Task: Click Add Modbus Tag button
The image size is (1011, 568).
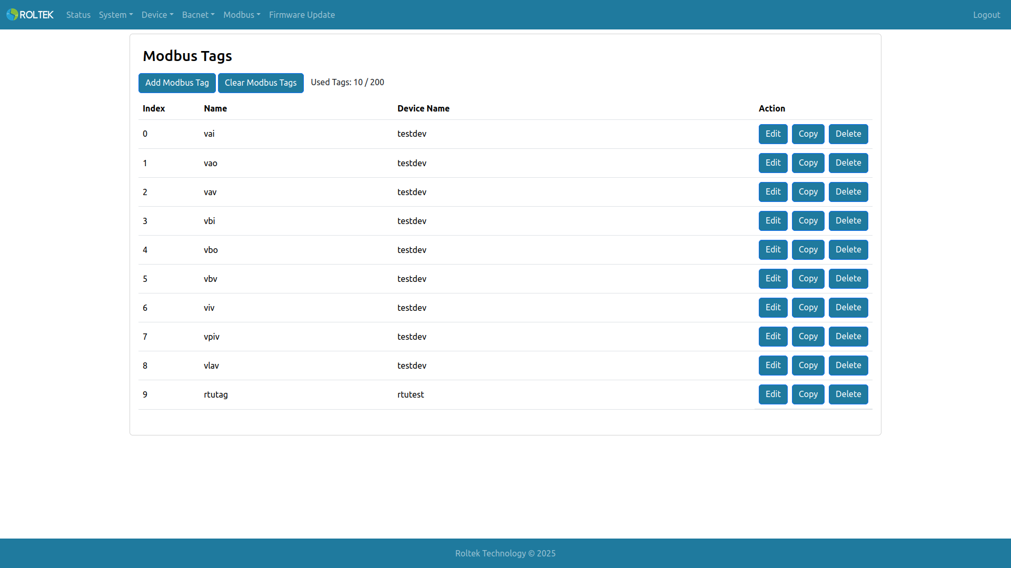Action: pyautogui.click(x=177, y=83)
